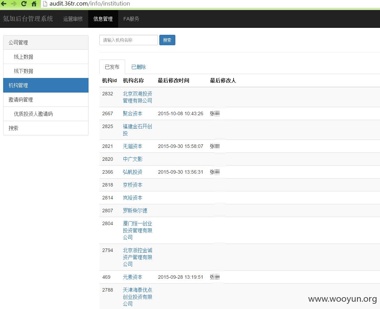Open the 罗斯柴尔德 institution link
380x309 pixels.
135,211
